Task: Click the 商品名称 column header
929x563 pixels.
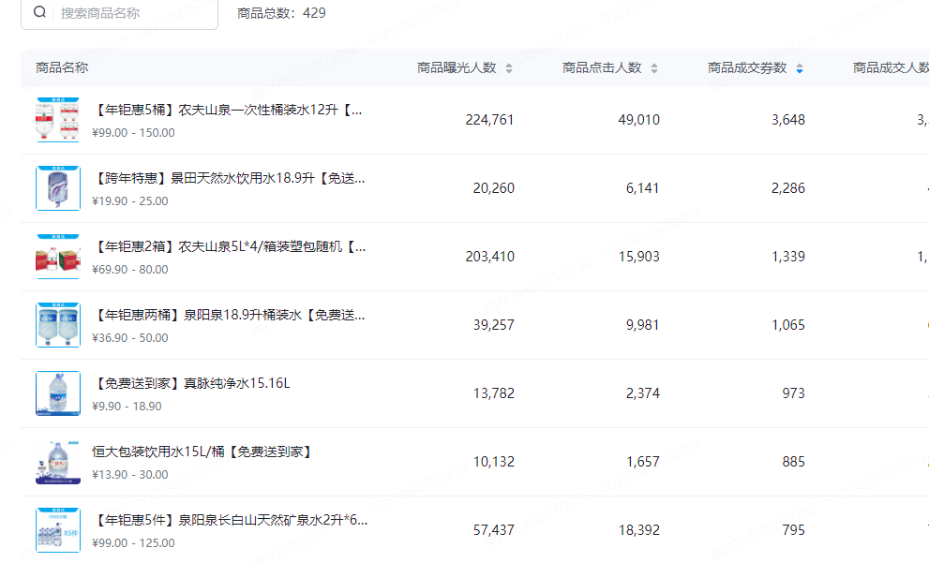Action: [x=62, y=68]
